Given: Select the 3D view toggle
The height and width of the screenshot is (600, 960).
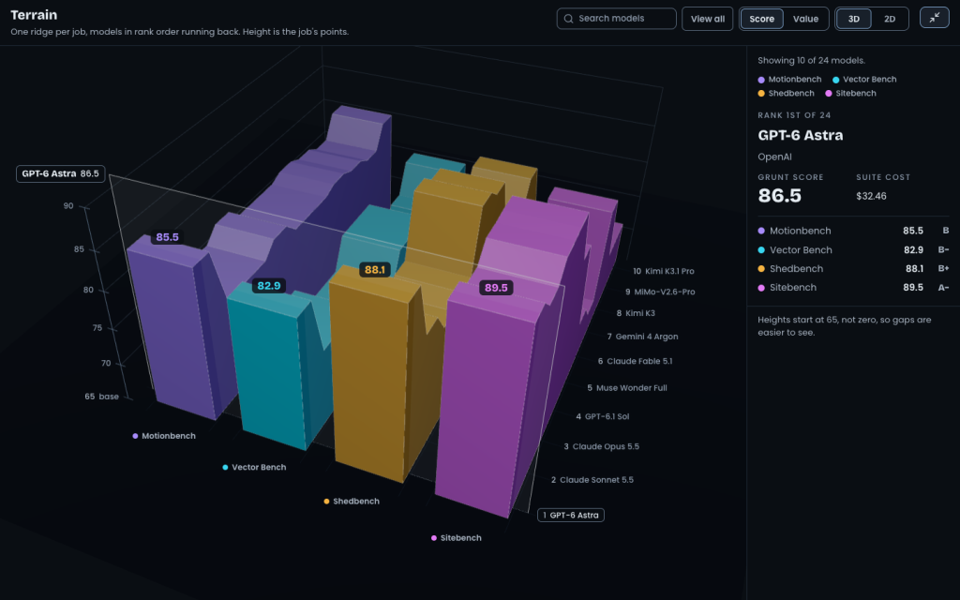Looking at the screenshot, I should (x=854, y=19).
